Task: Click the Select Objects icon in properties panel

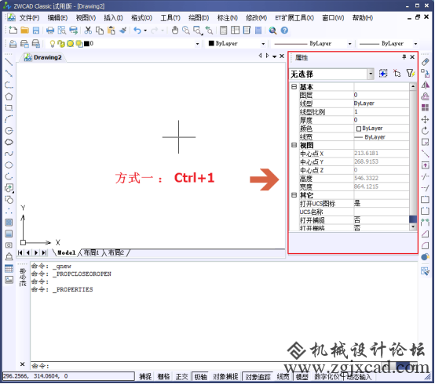Action: pyautogui.click(x=397, y=74)
